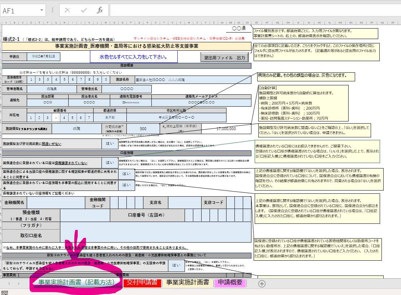Go to the pink 申請概要 sheet tab

pyautogui.click(x=230, y=282)
